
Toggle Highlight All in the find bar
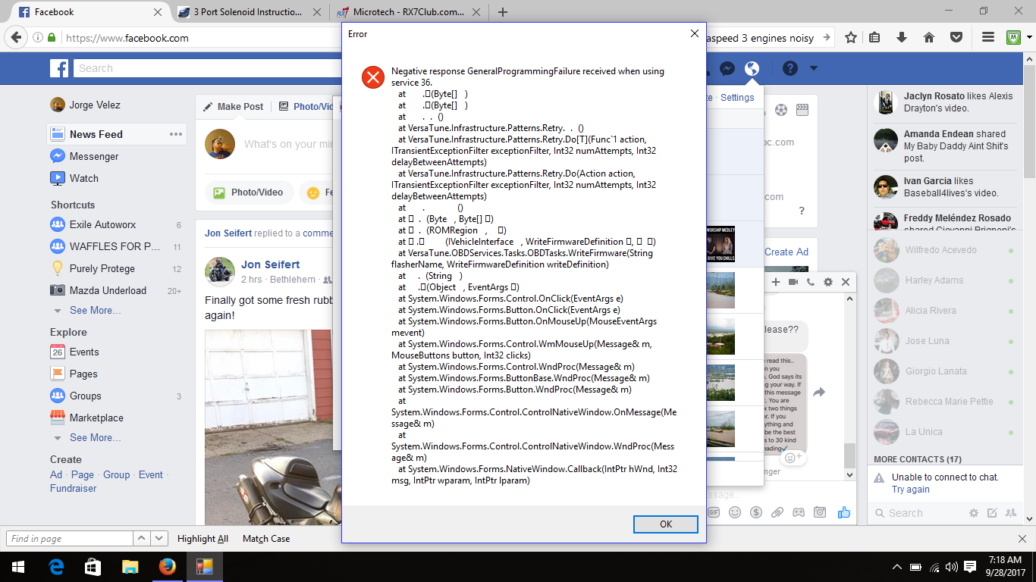(x=202, y=539)
